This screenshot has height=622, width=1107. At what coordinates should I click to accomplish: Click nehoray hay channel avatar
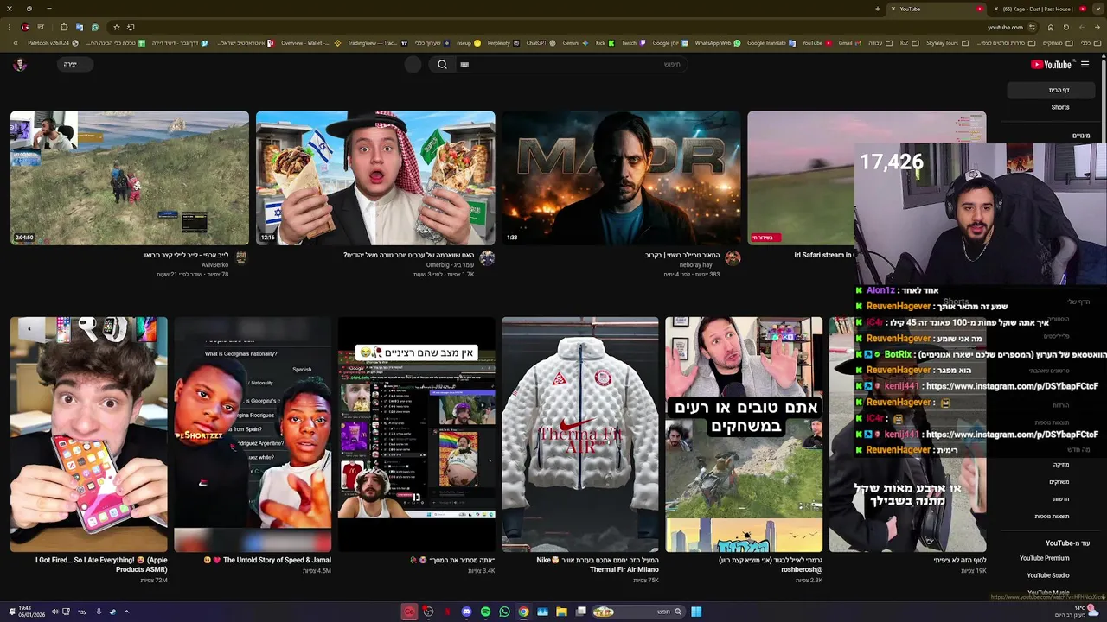coord(733,257)
